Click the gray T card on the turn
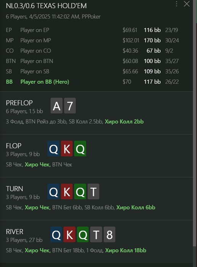 tap(94, 191)
